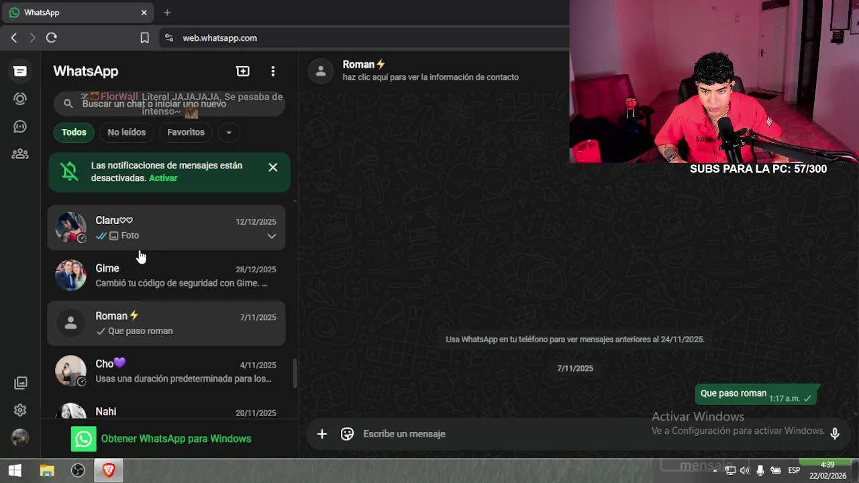Screen dimensions: 859x483
Task: Open the taskbar clock and date
Action: coord(827,471)
